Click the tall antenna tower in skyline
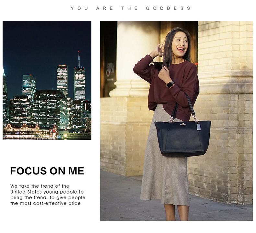256x233 pixels. 79,60
